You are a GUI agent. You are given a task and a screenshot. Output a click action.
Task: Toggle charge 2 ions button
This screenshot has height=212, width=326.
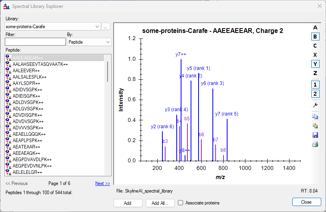(x=315, y=94)
